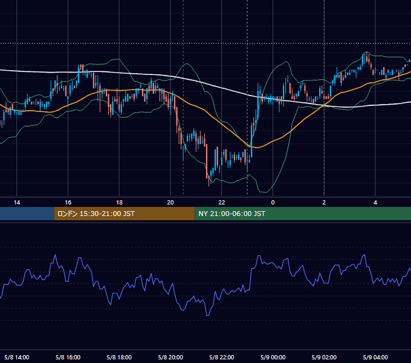Click the 18 hour axis label
The height and width of the screenshot is (363, 411).
point(119,203)
